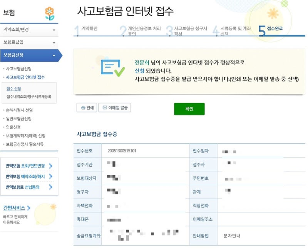
Task: Open 변액보험료 선납동의 link
Action: (x=22, y=187)
